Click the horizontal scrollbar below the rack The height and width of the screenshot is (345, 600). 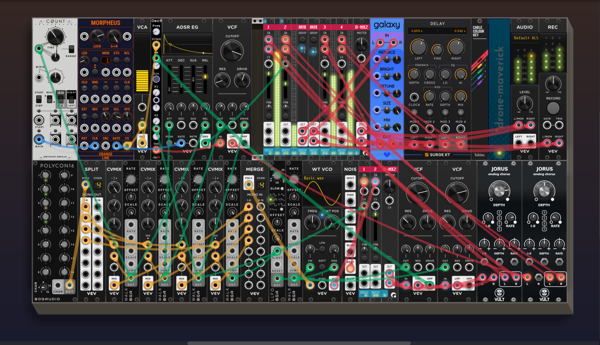point(299,343)
